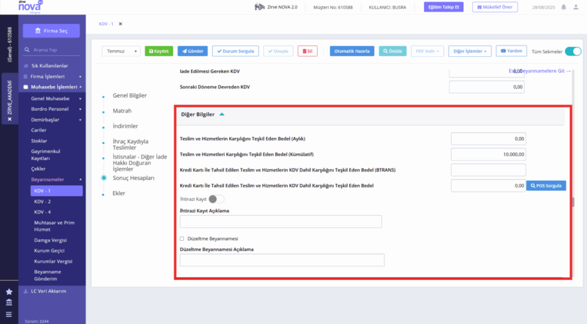Click the search magnifier icon in the sidebar
This screenshot has height=324, width=587.
tap(27, 49)
